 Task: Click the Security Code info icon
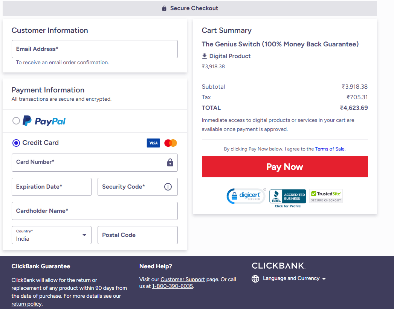pyautogui.click(x=168, y=186)
